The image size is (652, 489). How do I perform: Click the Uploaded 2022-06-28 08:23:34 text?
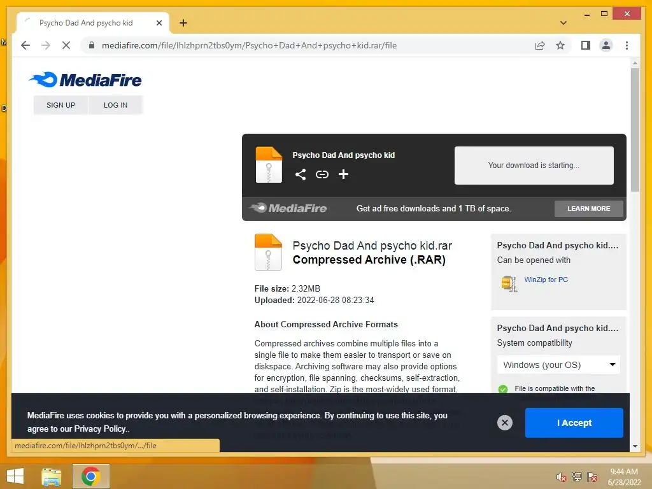pyautogui.click(x=314, y=301)
